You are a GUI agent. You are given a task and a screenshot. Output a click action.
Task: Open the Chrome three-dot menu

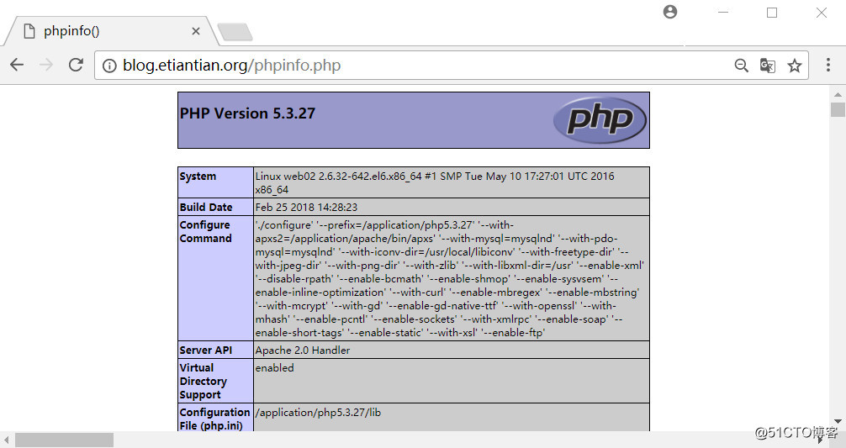pyautogui.click(x=828, y=66)
